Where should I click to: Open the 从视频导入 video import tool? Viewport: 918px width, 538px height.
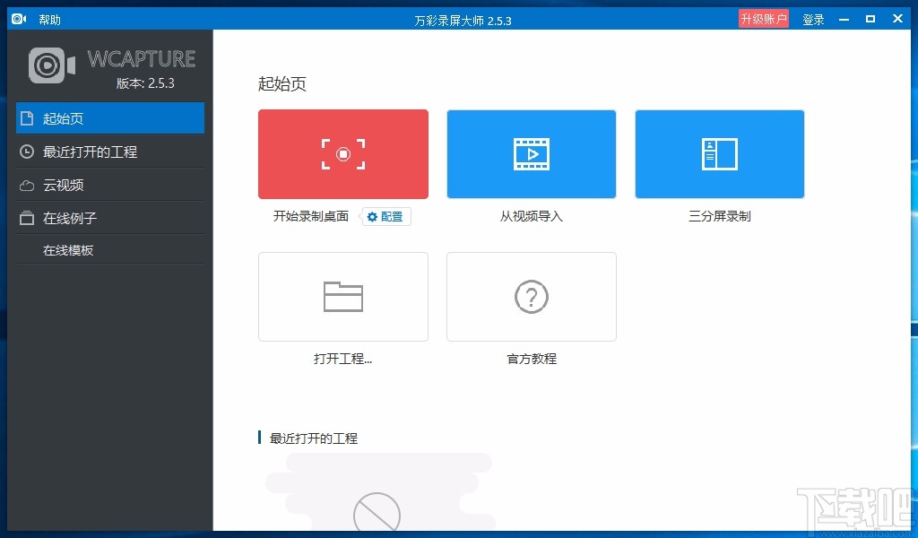531,153
